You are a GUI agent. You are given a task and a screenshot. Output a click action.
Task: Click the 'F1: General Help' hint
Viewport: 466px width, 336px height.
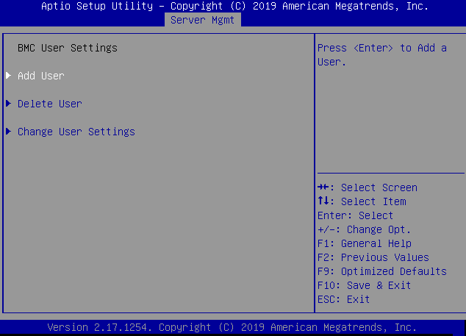tap(365, 243)
